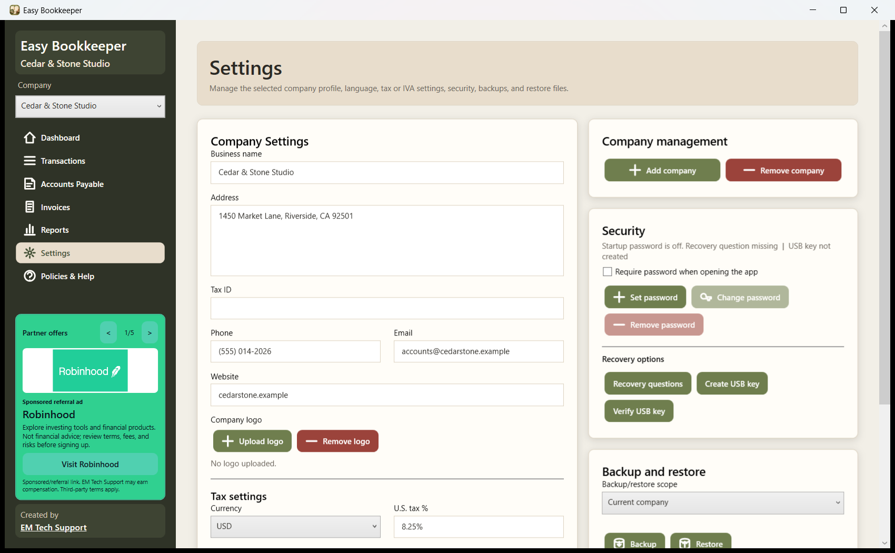Click the Easy Bookkeeper app icon in title bar

coord(15,10)
